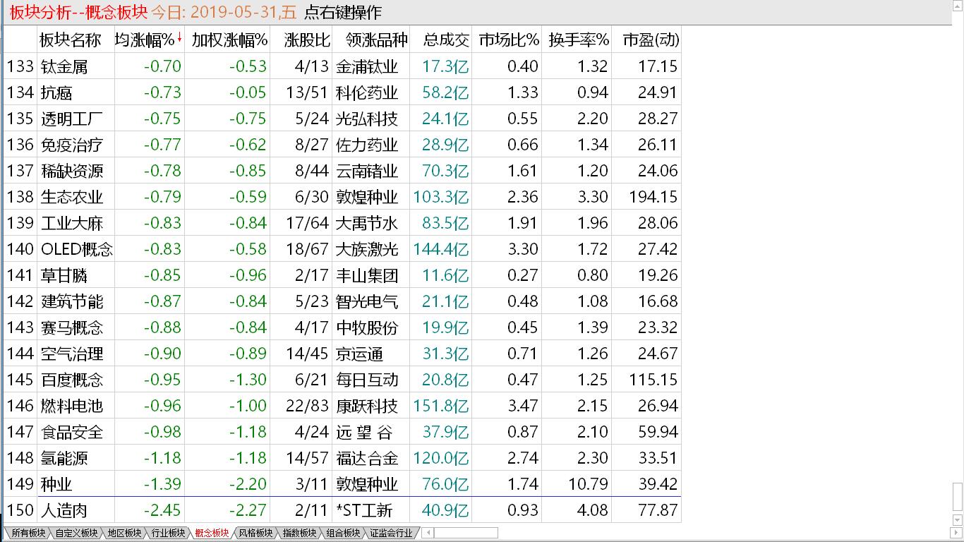The width and height of the screenshot is (964, 542).
Task: Switch to the 所有板块 tab
Action: coord(28,534)
